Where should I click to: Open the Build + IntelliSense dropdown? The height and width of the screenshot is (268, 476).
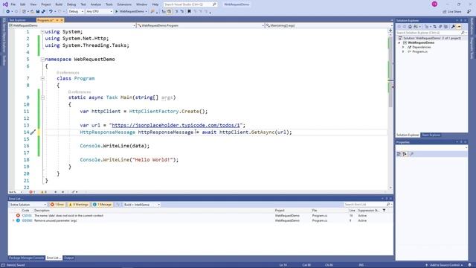point(142,205)
